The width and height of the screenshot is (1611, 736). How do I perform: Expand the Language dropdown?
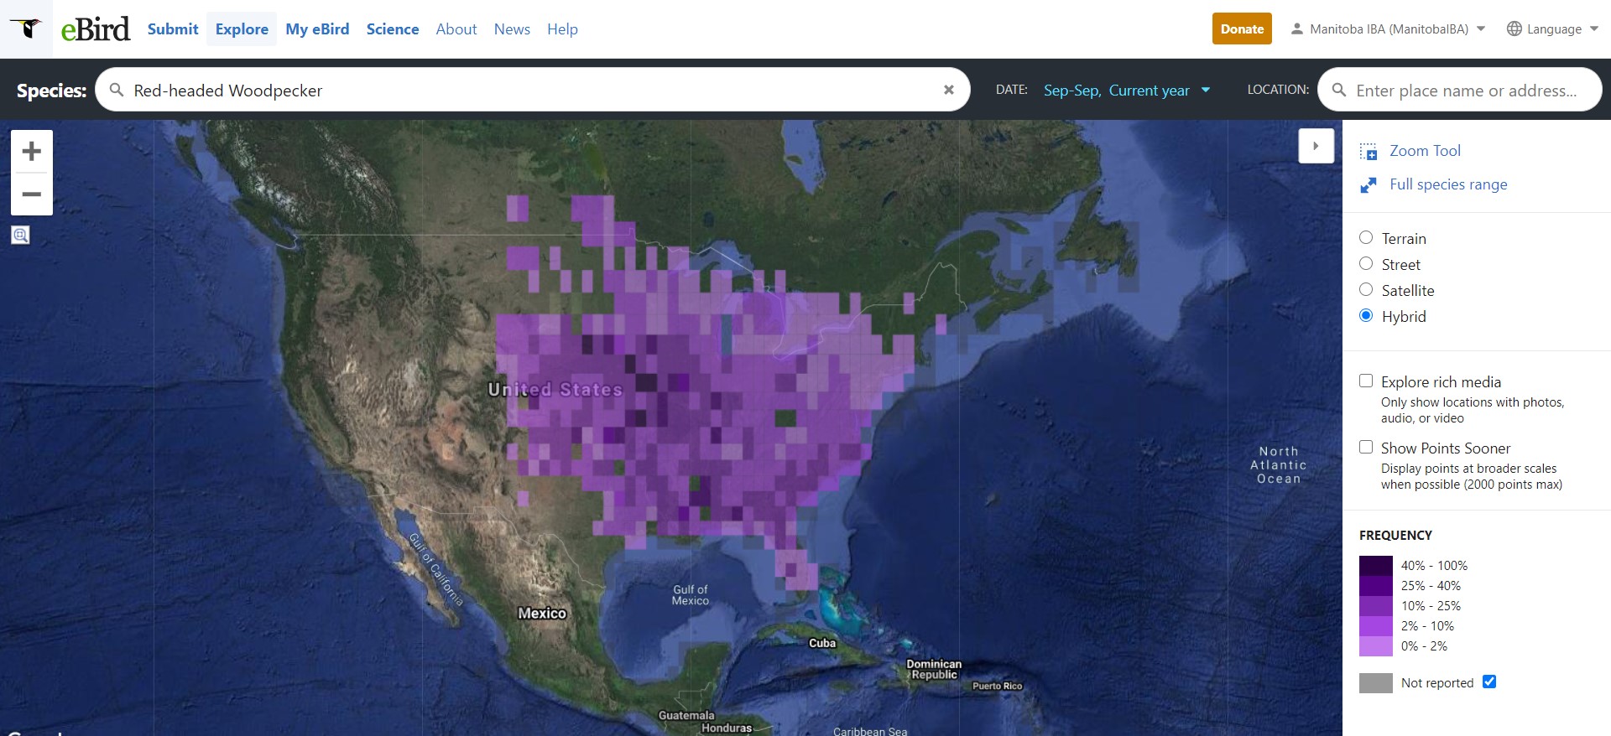[x=1552, y=29]
